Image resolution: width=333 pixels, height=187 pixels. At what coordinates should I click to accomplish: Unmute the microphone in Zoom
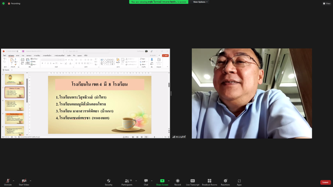tap(8, 182)
